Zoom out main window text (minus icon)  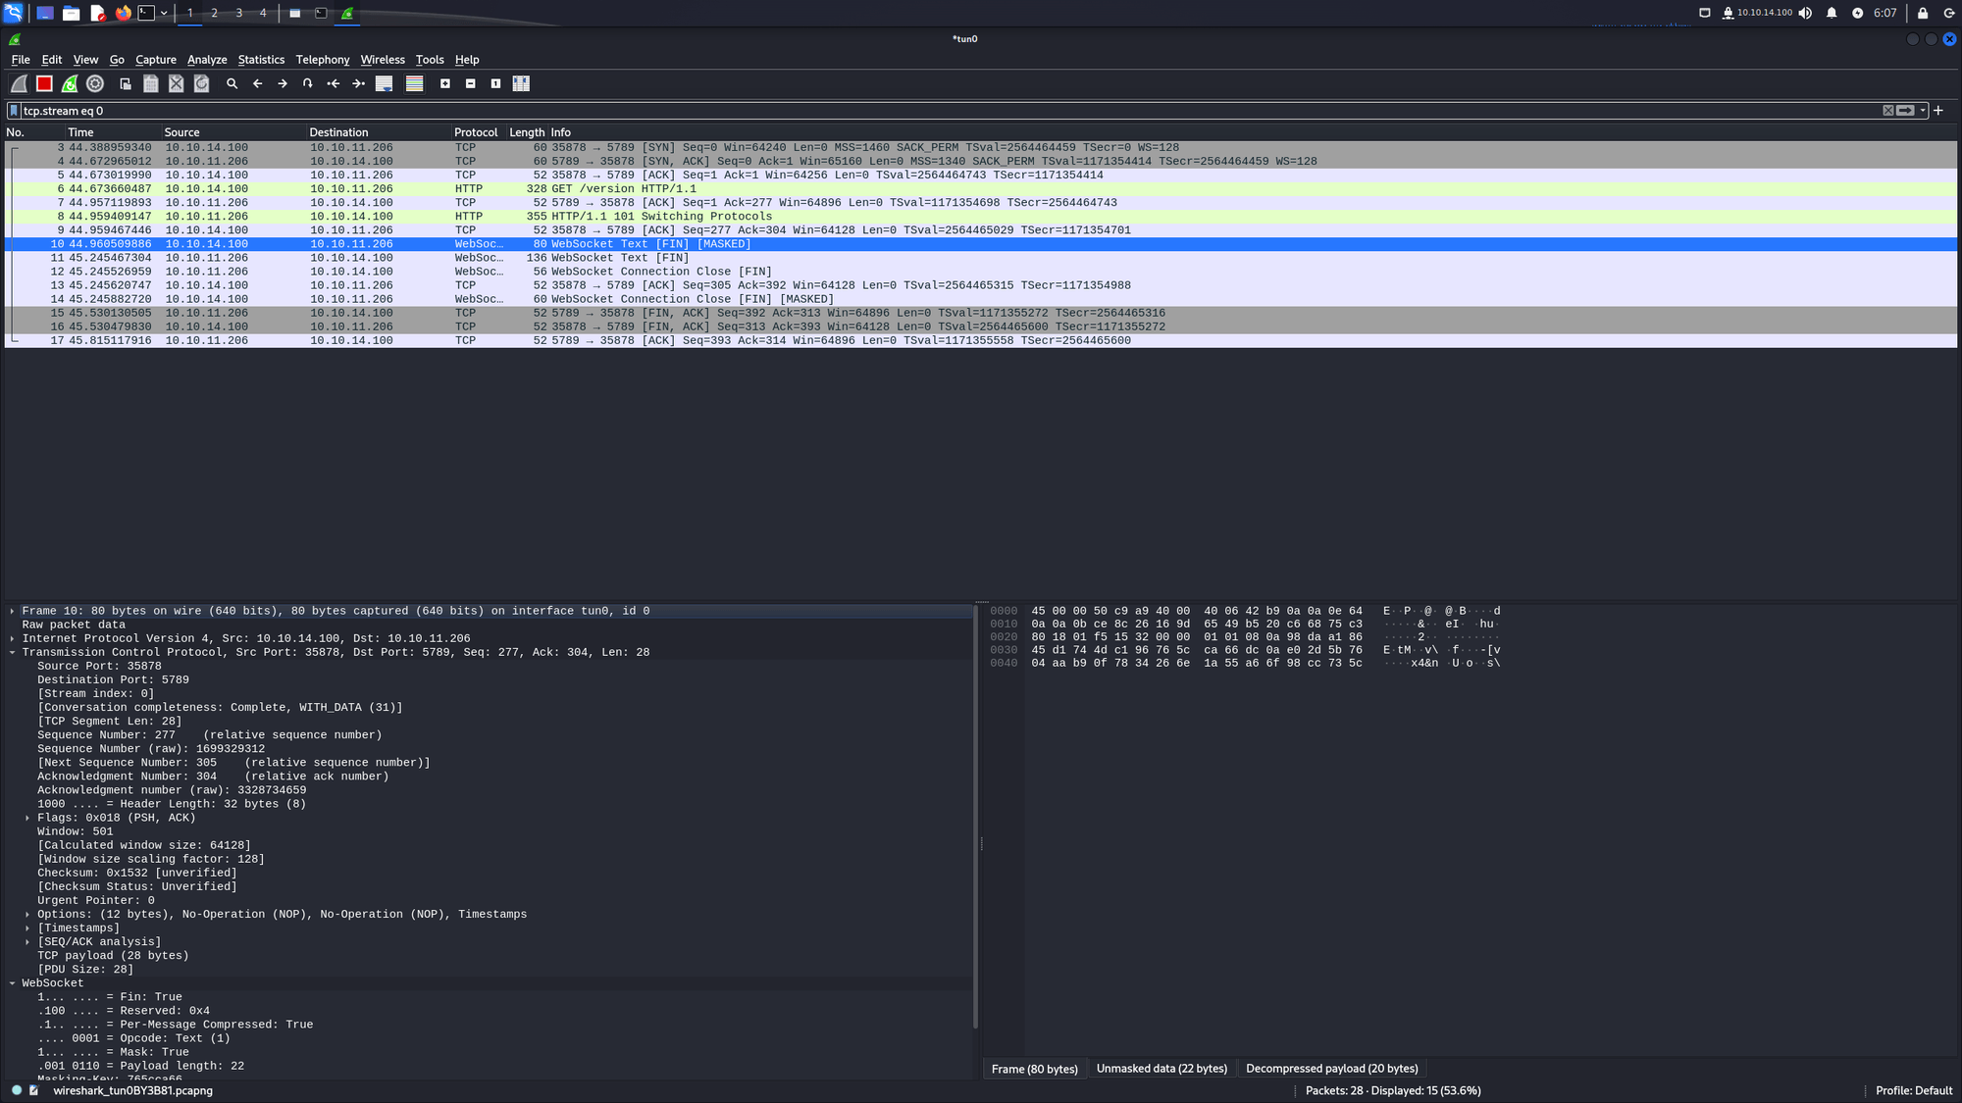[471, 84]
